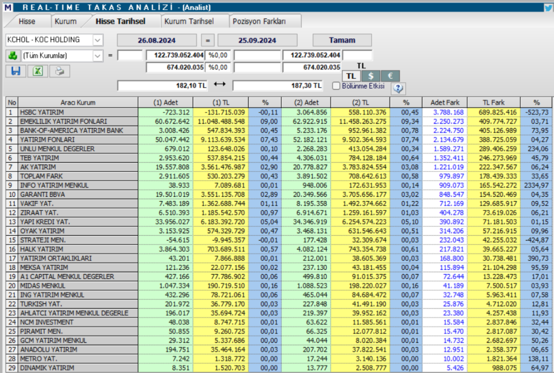
Task: Select the NCM INVESTMENT row
Action: [279, 322]
